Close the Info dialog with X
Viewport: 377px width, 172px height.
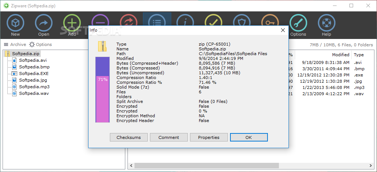pyautogui.click(x=283, y=30)
